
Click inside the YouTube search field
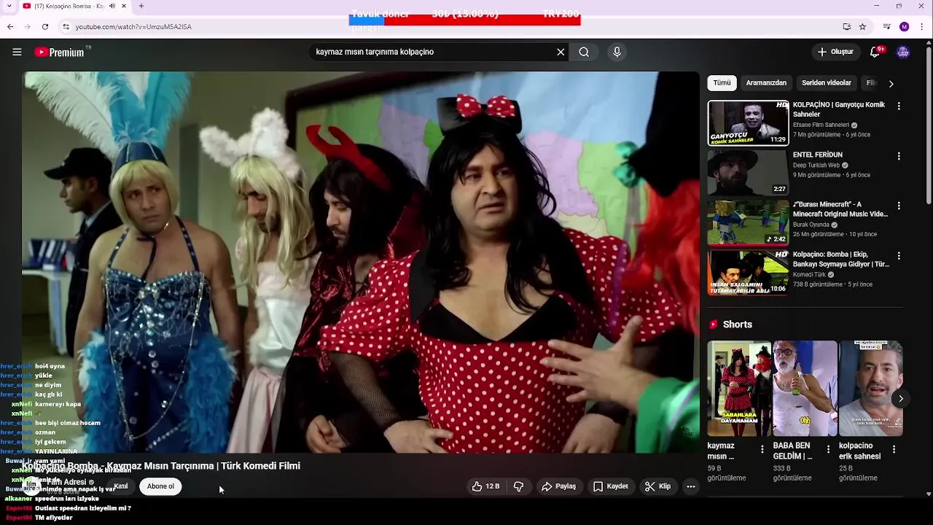(x=433, y=52)
